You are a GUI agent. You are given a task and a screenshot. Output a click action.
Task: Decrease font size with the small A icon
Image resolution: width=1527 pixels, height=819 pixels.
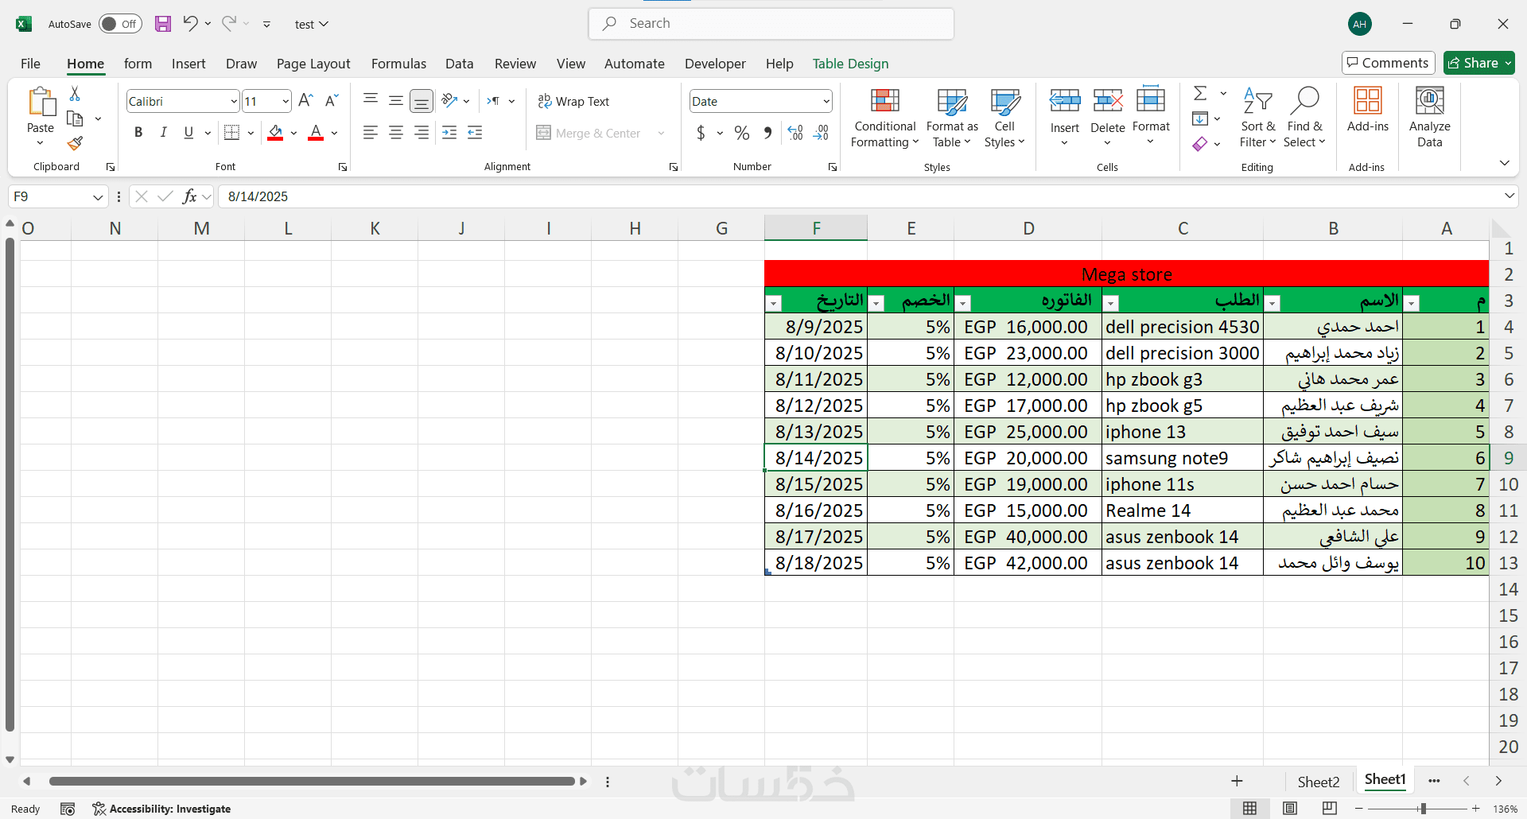[x=332, y=101]
